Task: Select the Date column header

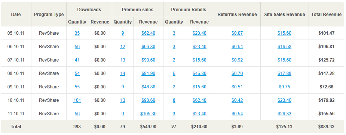Action: coord(16,15)
